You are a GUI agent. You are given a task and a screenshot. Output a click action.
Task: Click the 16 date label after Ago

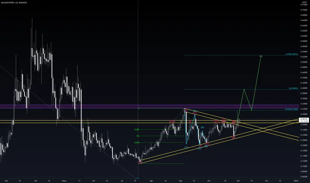166,181
